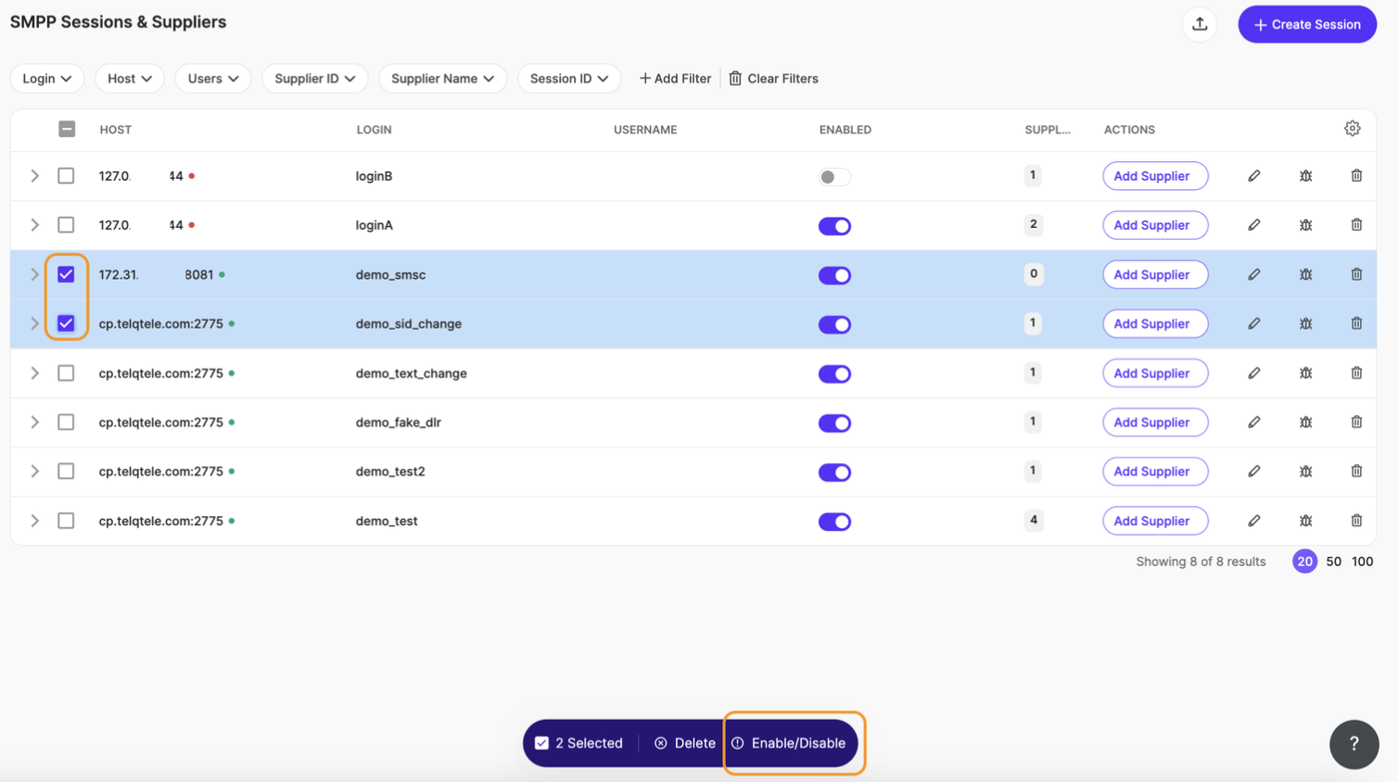Choose Delete in the bulk action bar
Viewport: 1398px width, 782px height.
(x=685, y=743)
